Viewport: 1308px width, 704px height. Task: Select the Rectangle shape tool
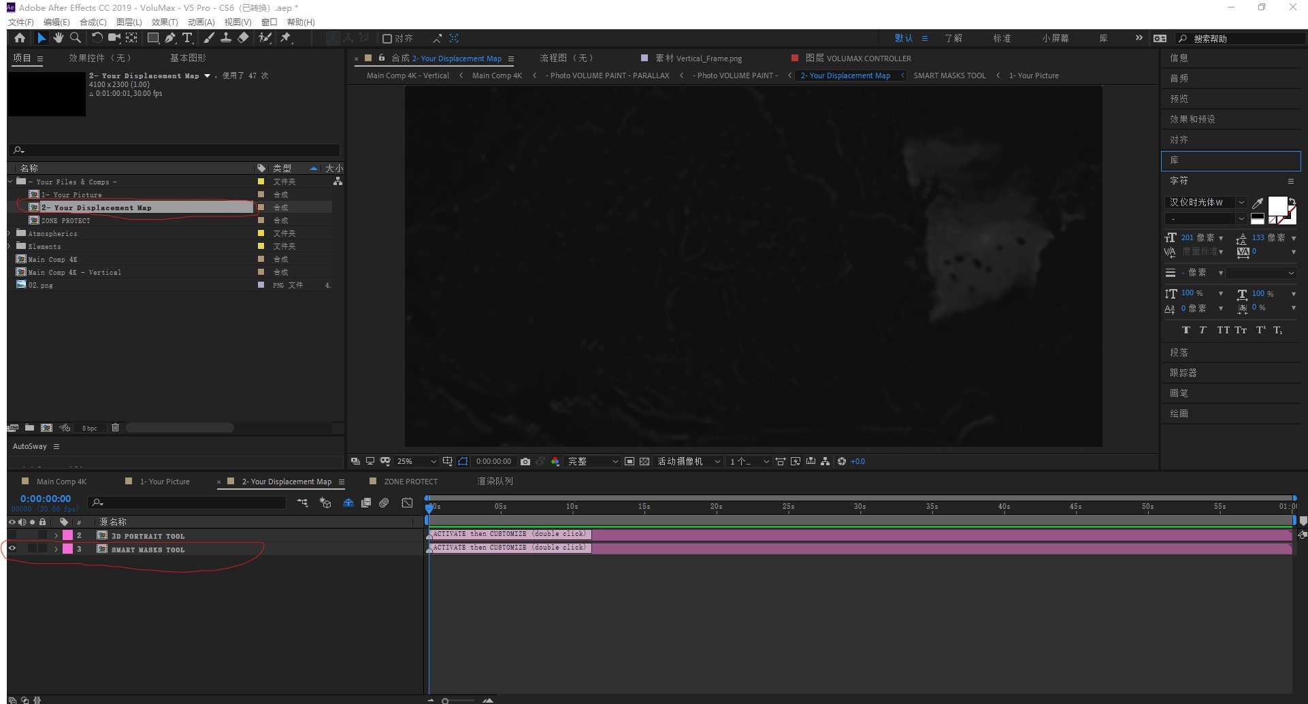click(x=153, y=38)
